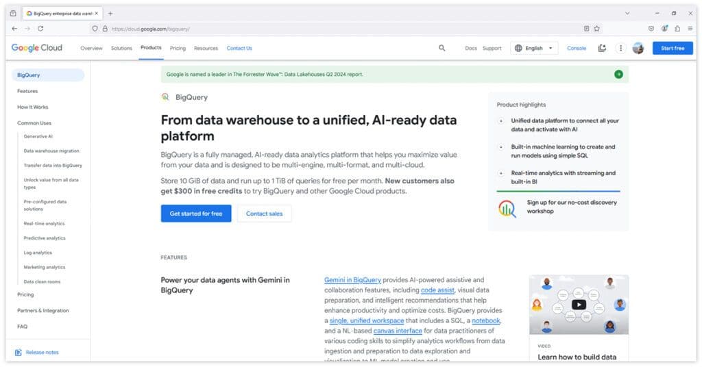Open the English language dropdown
The height and width of the screenshot is (367, 702).
(533, 48)
